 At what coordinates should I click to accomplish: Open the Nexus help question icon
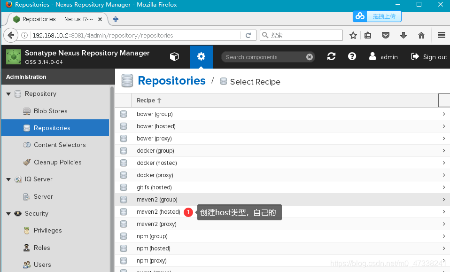tap(352, 56)
